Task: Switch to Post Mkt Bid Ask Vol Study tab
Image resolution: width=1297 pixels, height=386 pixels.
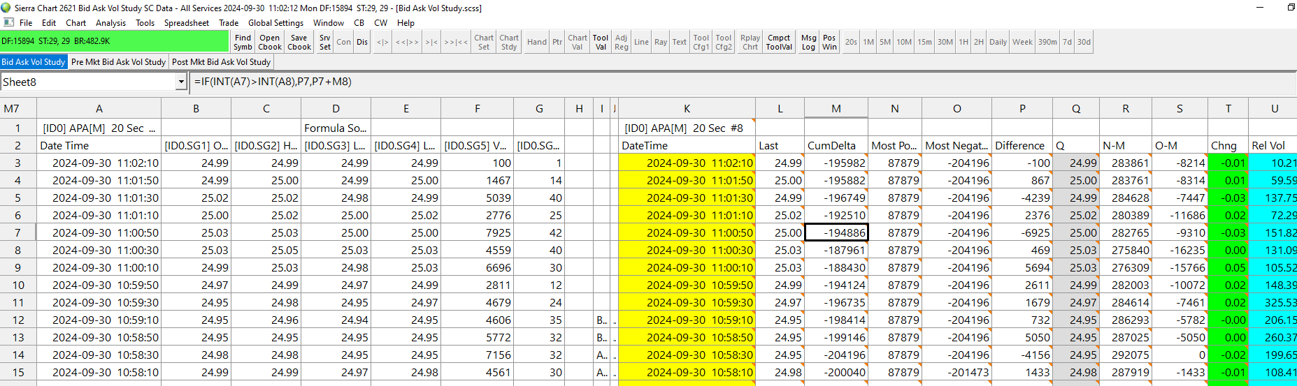Action: (x=221, y=62)
